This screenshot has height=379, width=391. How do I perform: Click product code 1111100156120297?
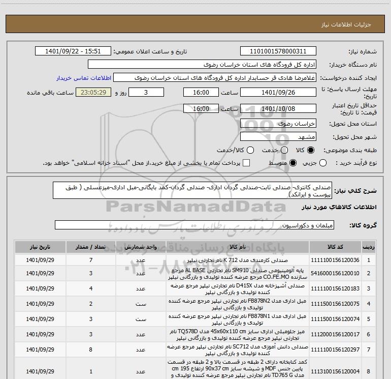(335, 349)
